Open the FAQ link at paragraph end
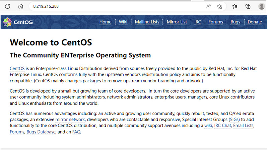The image size is (268, 155). coord(76,132)
